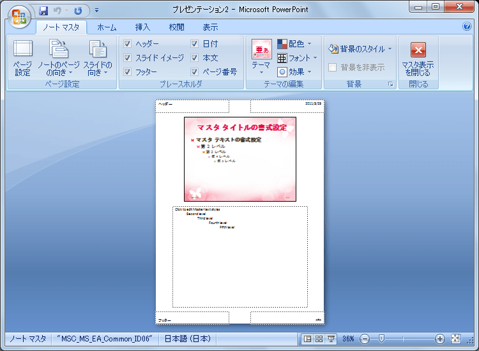This screenshot has height=351, width=479.
Task: Toggle the 日付 checkbox
Action: [194, 44]
